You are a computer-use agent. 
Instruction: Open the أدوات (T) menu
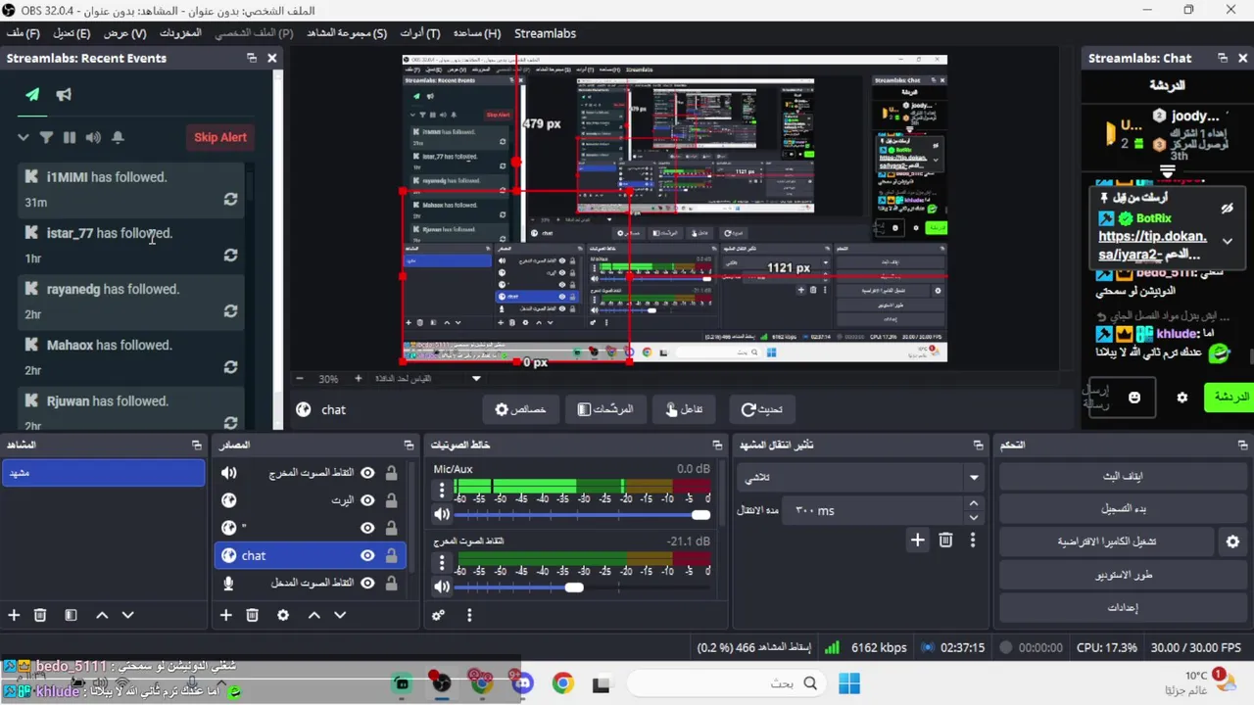coord(420,33)
